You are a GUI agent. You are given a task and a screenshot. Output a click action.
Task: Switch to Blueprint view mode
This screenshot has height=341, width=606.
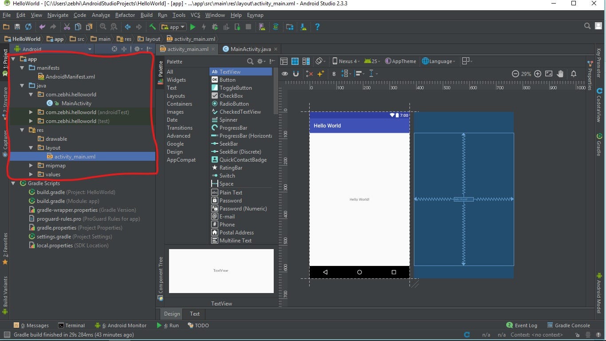295,61
